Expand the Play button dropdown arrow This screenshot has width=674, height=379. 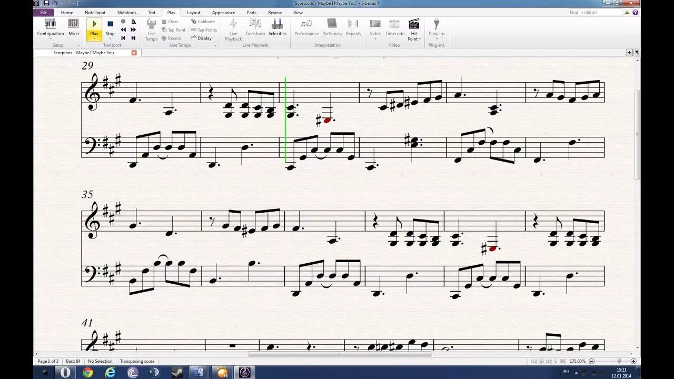[94, 39]
